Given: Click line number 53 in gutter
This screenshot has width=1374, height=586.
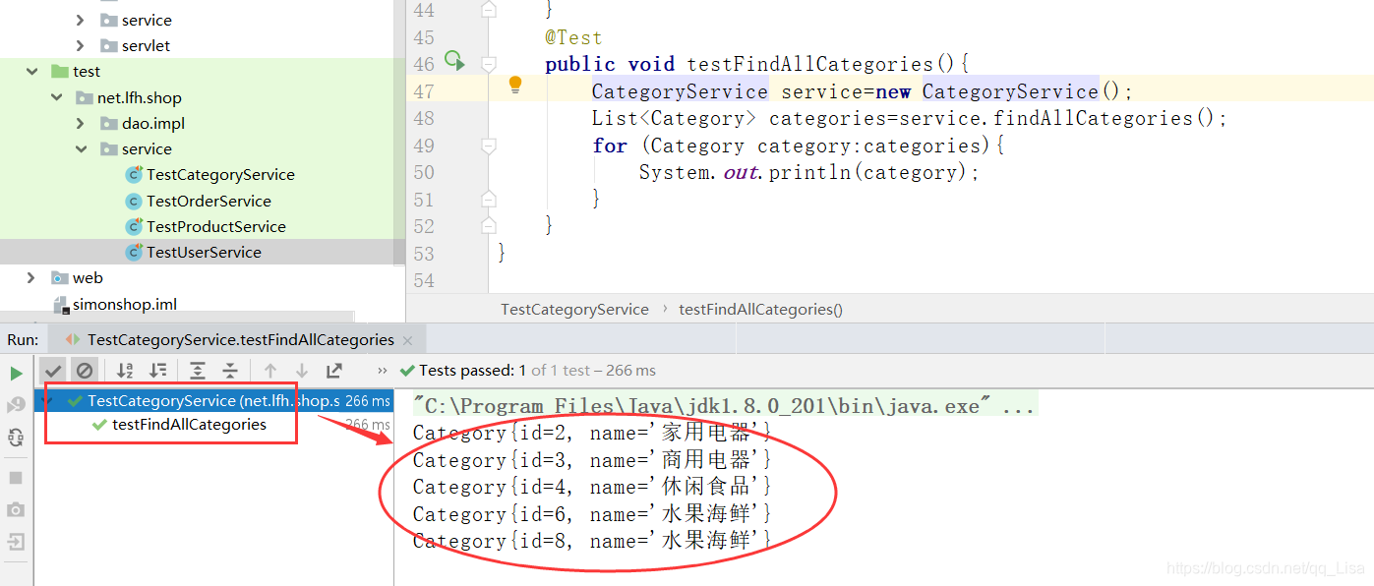Looking at the screenshot, I should (423, 253).
